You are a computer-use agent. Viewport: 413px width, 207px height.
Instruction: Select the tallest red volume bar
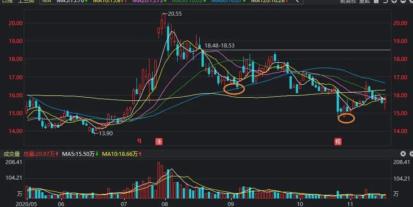pos(159,180)
